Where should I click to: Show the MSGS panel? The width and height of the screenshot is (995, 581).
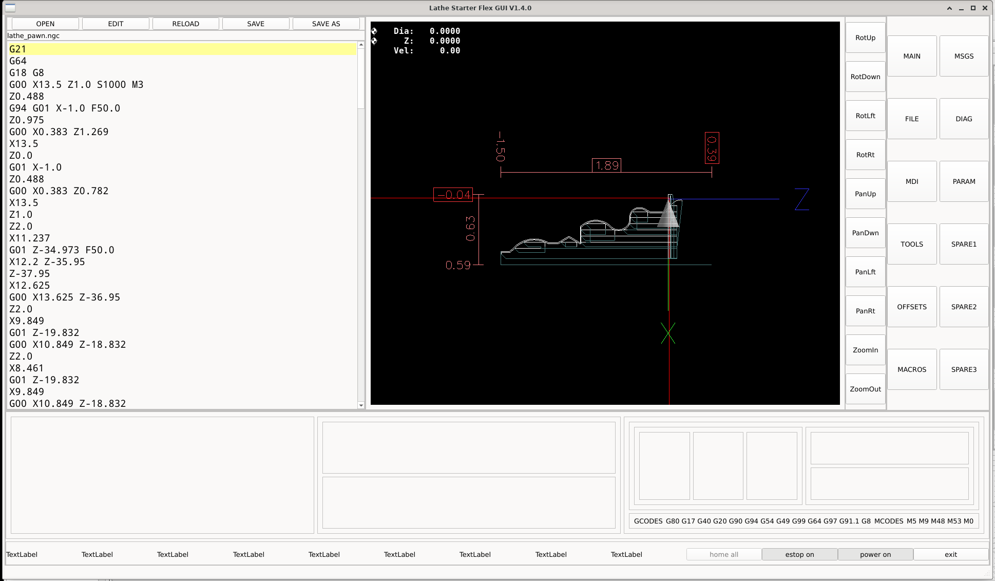tap(963, 56)
